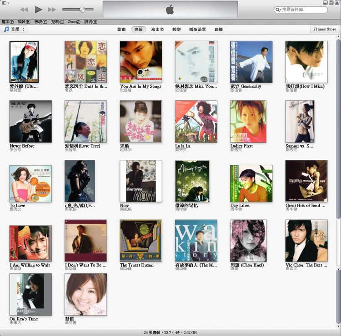Click the album title text "Day Lilies"

(x=240, y=206)
